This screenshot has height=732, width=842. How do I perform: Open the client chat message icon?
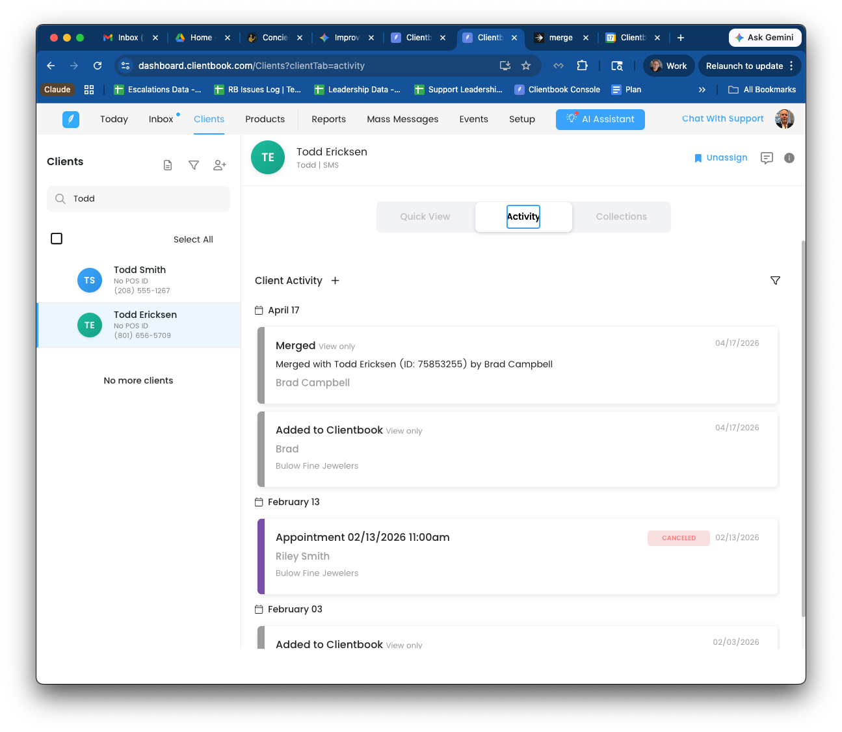(x=767, y=158)
